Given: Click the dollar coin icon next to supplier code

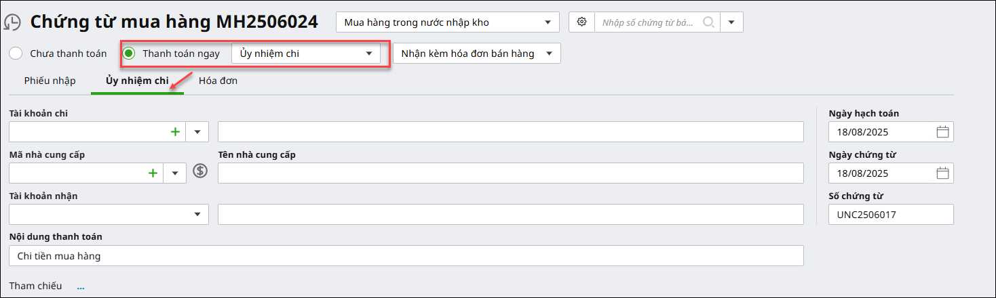Looking at the screenshot, I should [x=199, y=171].
